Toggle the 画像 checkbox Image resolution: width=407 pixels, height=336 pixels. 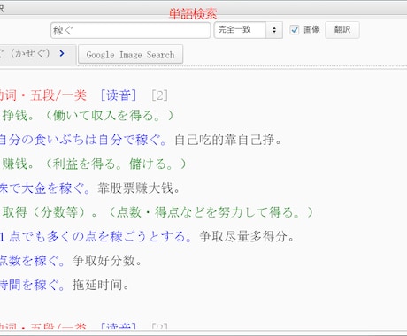[295, 30]
